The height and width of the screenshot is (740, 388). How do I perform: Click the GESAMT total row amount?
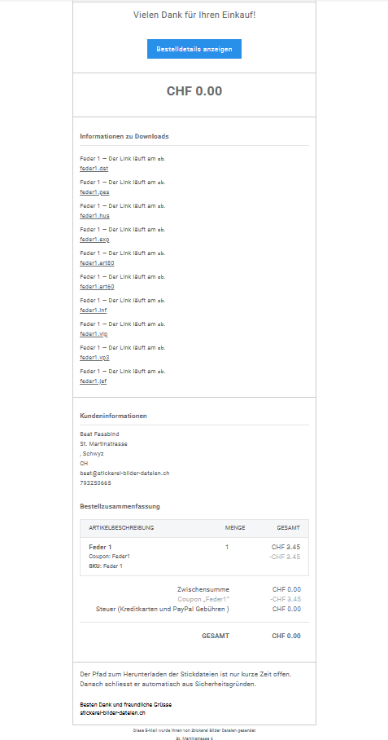pyautogui.click(x=286, y=636)
